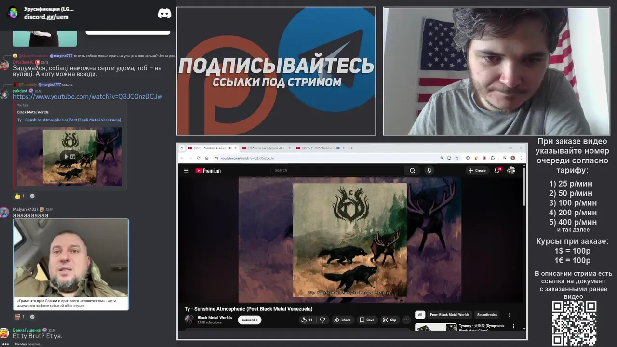617x347 pixels.
Task: Click the Black Metal Worlds channel avatar
Action: tap(189, 320)
